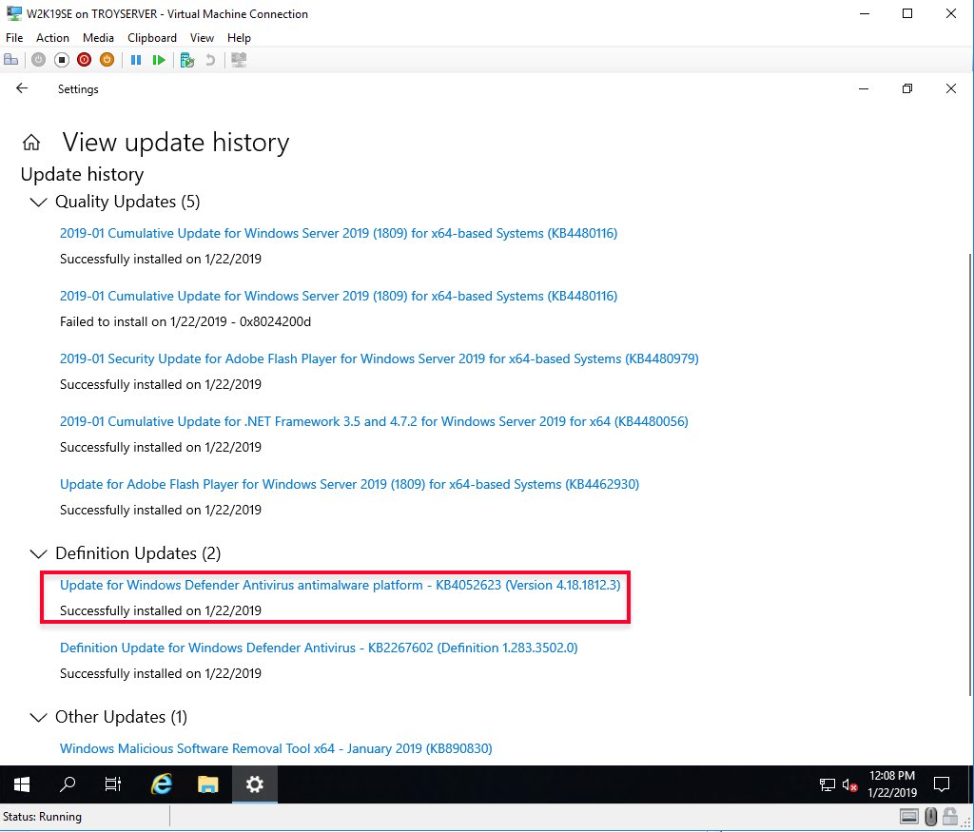The width and height of the screenshot is (974, 832).
Task: Click the 'View update history' page title
Action: coord(176,143)
